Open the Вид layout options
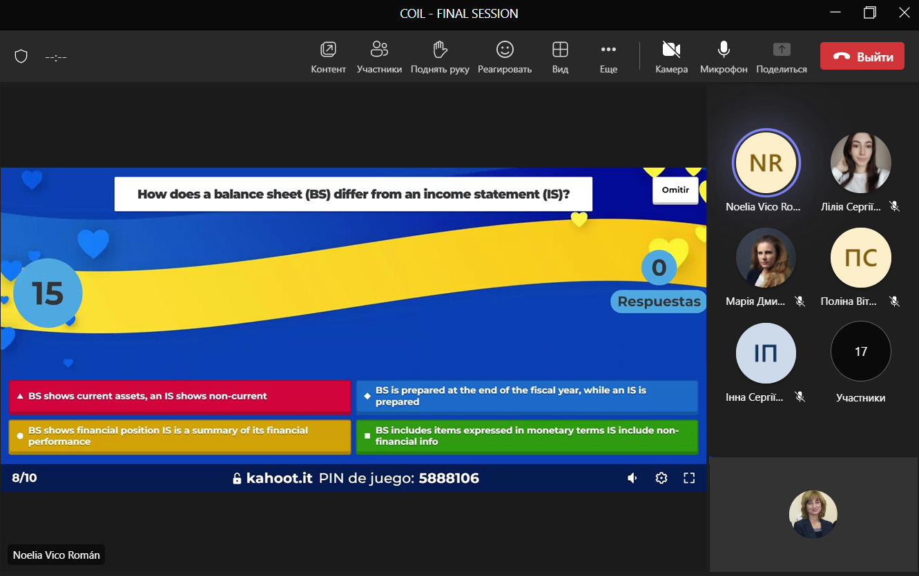Screen dimensions: 919x576 (560, 57)
